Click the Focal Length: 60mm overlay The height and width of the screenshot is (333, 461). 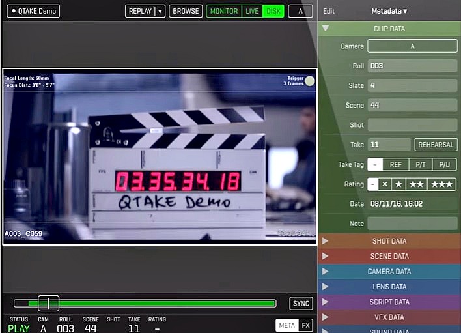(27, 78)
